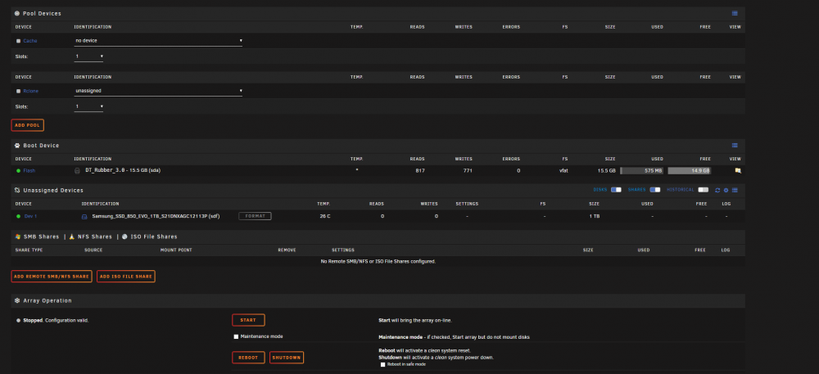Click the 'vfat' filesystem value
This screenshot has width=819, height=374.
(x=563, y=170)
